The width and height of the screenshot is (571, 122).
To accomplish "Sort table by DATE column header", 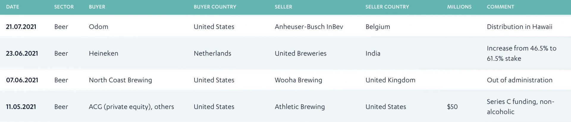I will tap(12, 7).
